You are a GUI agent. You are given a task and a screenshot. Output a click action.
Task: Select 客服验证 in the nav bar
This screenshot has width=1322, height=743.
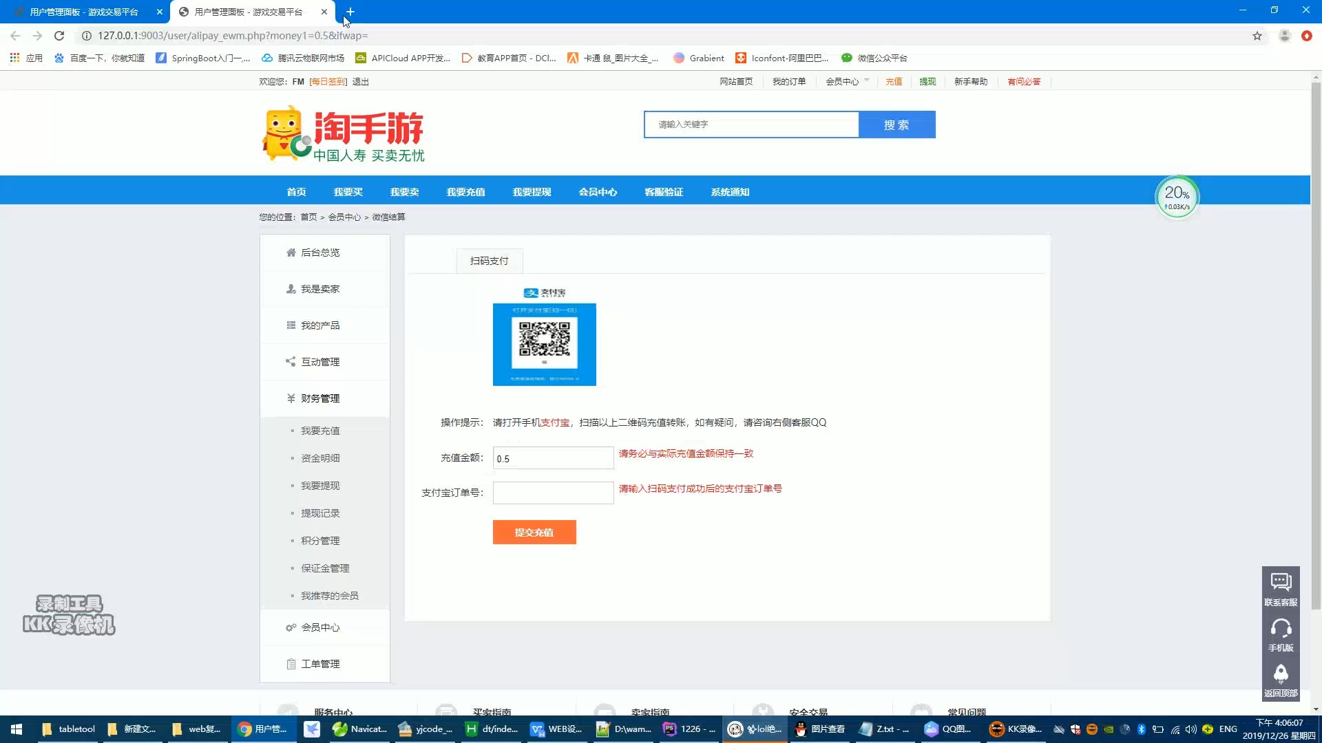tap(664, 192)
